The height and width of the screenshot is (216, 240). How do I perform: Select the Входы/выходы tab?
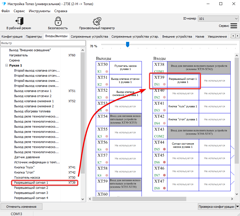(x=56, y=36)
